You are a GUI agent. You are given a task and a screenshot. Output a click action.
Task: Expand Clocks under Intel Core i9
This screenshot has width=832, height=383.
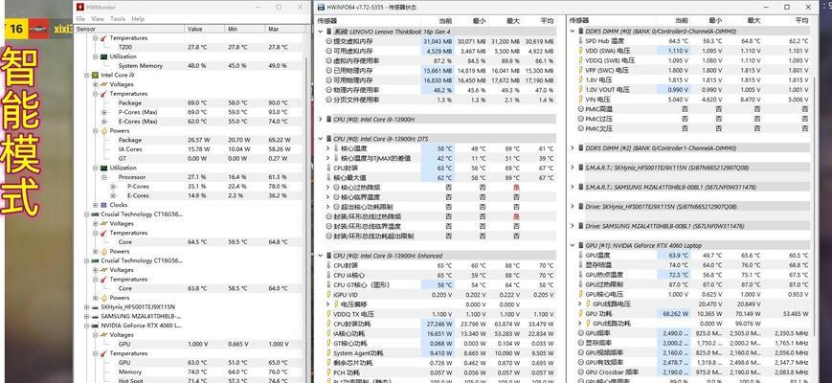(x=95, y=205)
